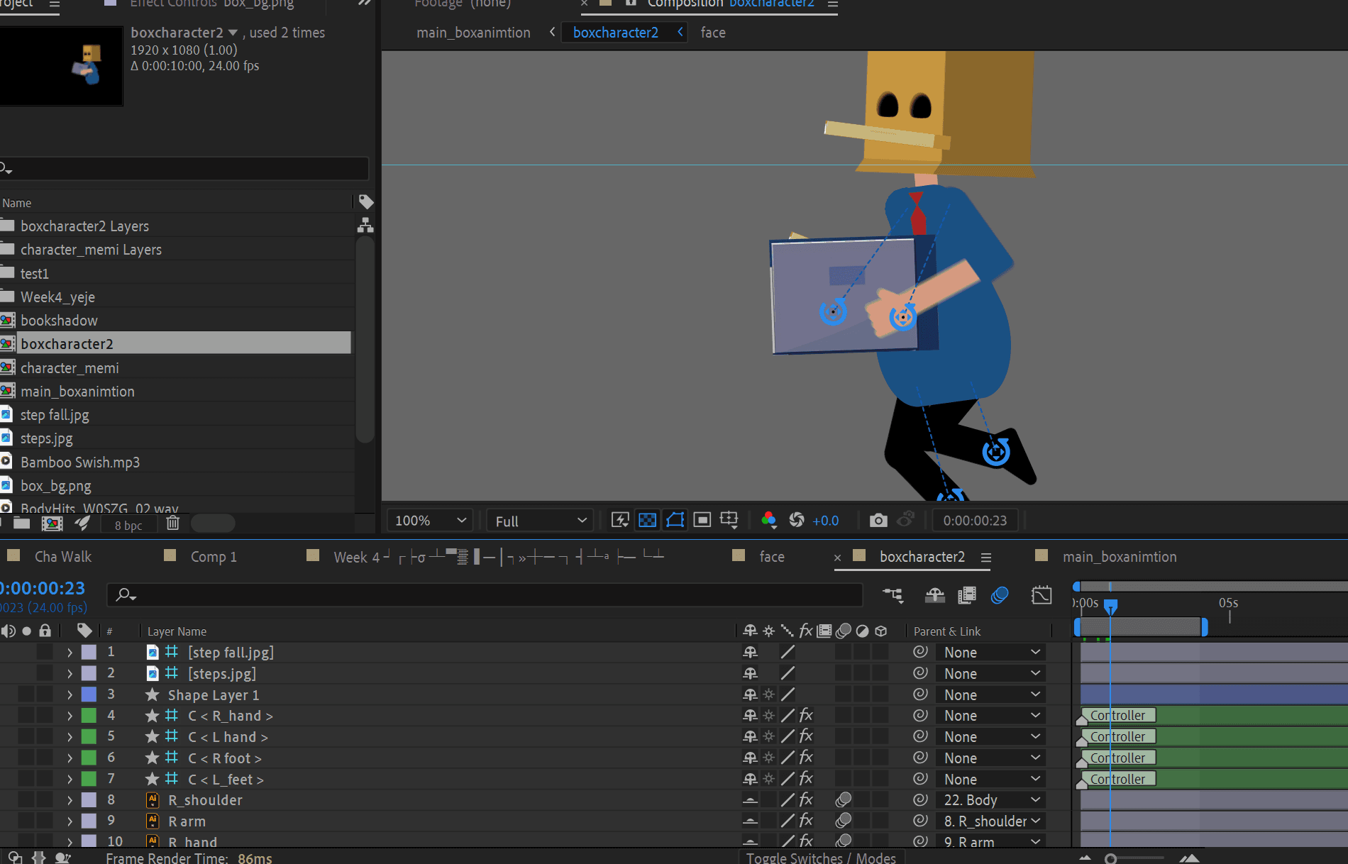This screenshot has height=864, width=1348.
Task: Open the magnification 100% dropdown
Action: [430, 521]
